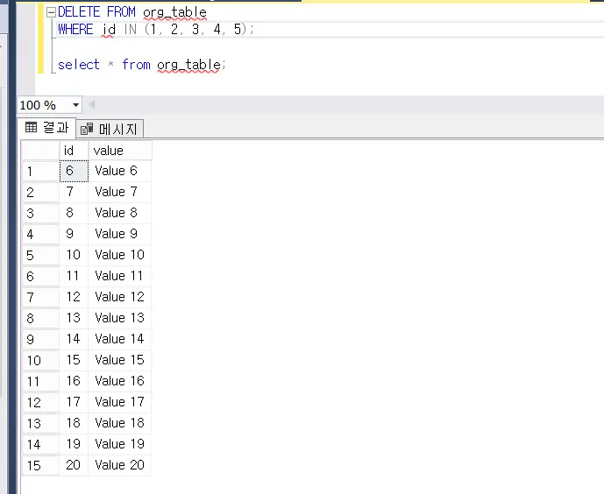This screenshot has height=494, width=604.
Task: Select the cell with id 10
Action: (74, 255)
